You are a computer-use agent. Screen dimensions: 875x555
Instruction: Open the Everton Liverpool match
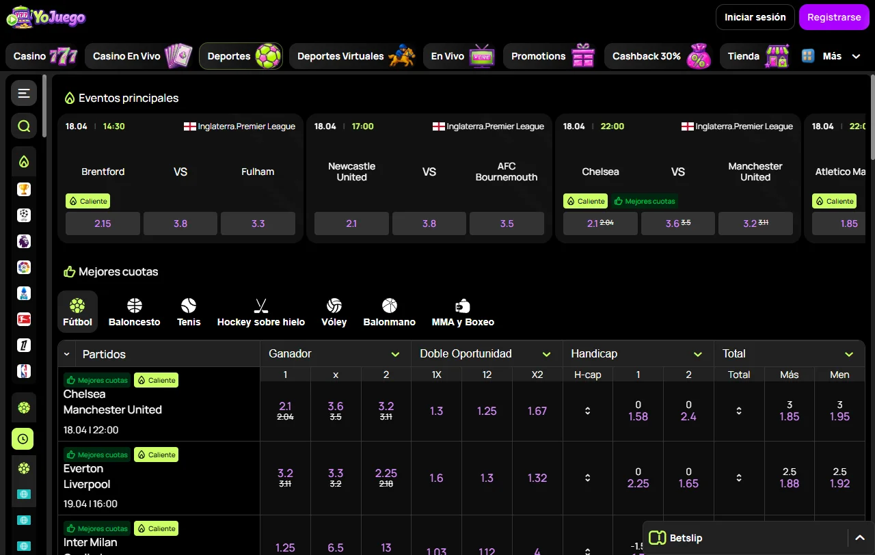159,478
